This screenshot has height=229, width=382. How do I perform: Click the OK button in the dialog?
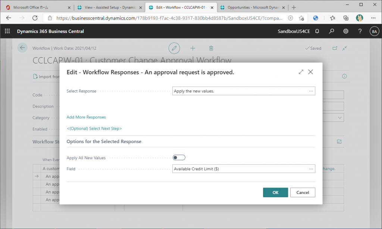[x=275, y=192]
